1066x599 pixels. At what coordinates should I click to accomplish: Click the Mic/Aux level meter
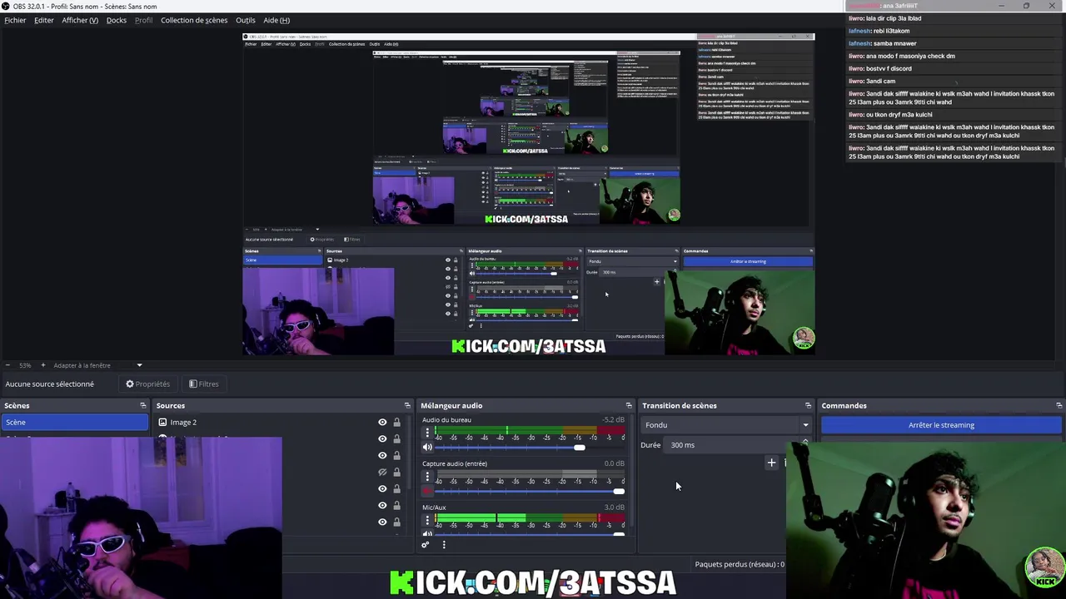530,517
